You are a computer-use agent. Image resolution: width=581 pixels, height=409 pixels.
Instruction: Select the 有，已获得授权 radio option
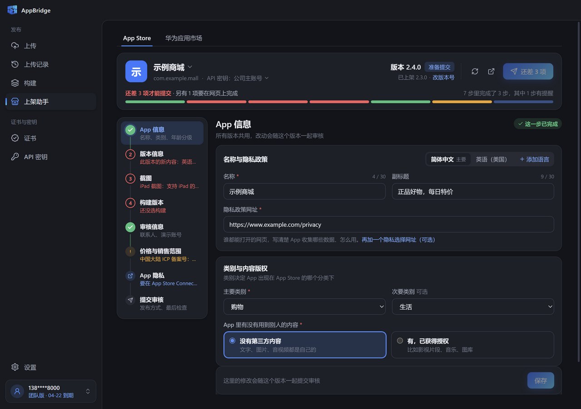click(x=472, y=344)
